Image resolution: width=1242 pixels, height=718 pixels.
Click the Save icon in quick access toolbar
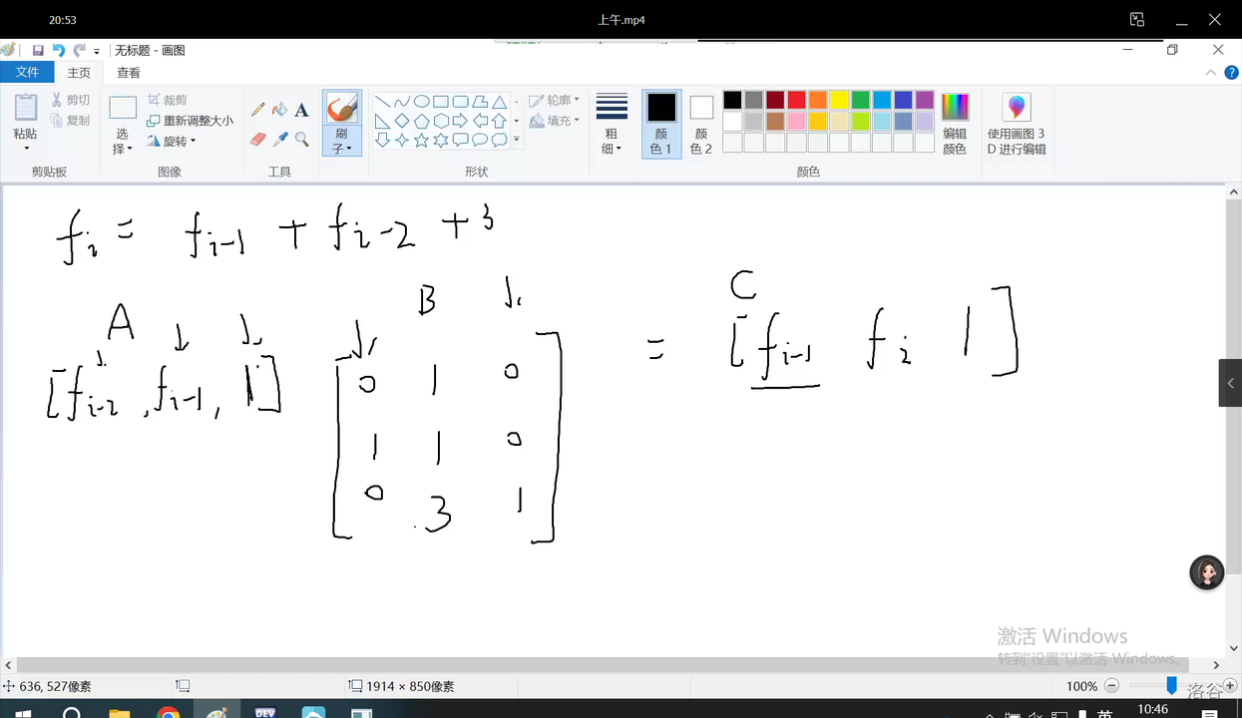click(x=38, y=50)
